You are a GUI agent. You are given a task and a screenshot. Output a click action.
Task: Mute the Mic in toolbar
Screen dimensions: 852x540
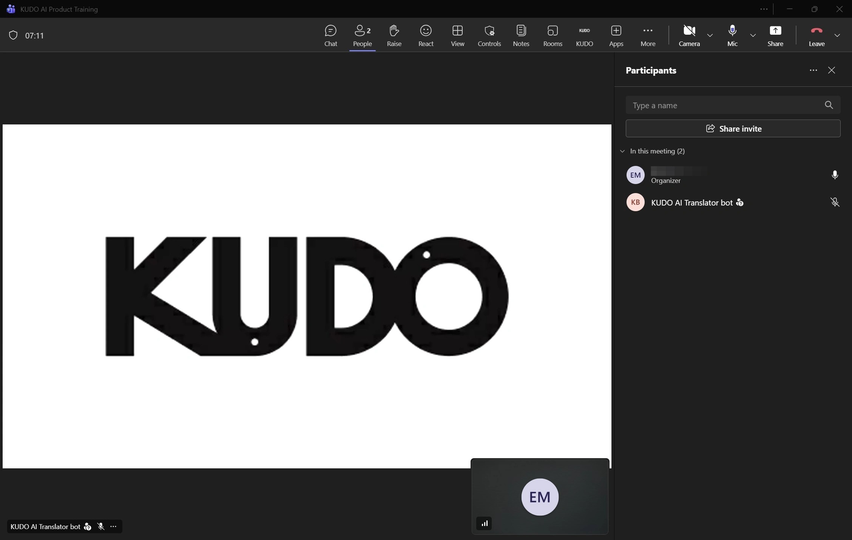click(732, 35)
